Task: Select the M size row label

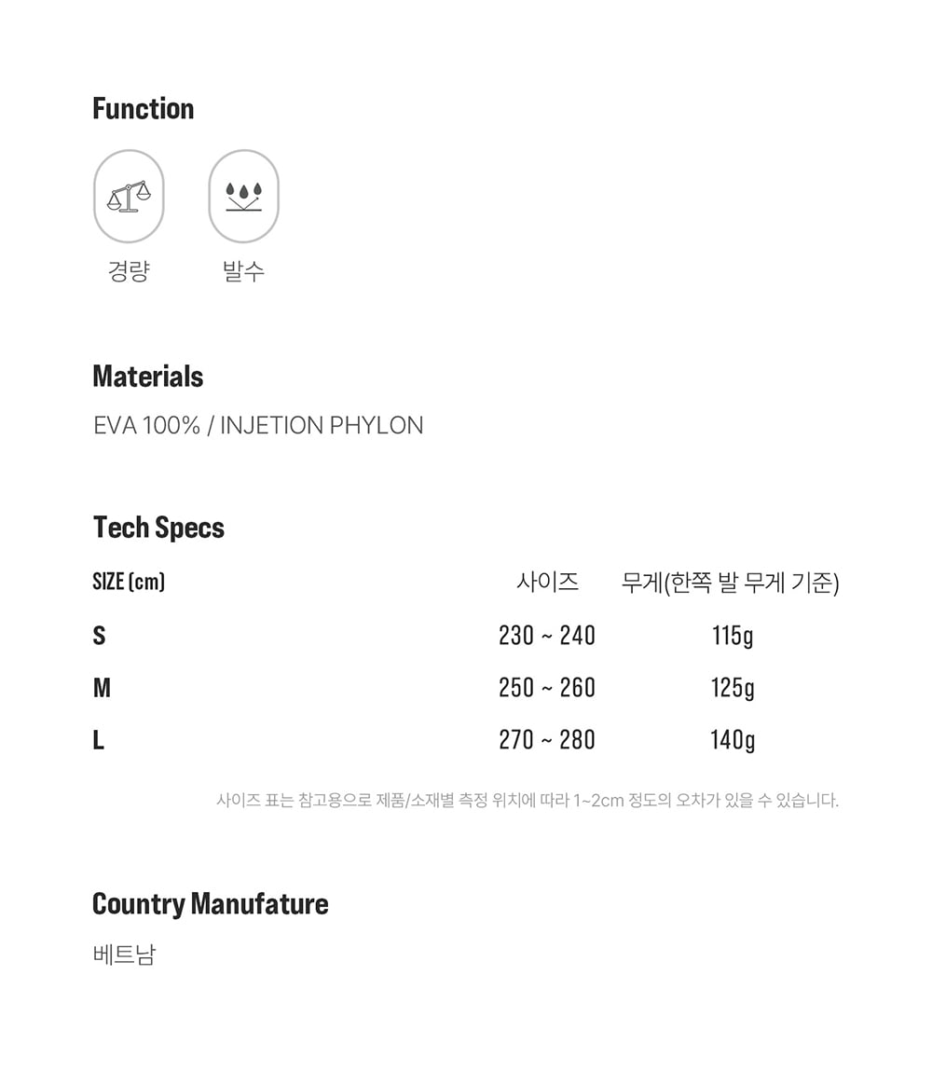Action: point(102,688)
